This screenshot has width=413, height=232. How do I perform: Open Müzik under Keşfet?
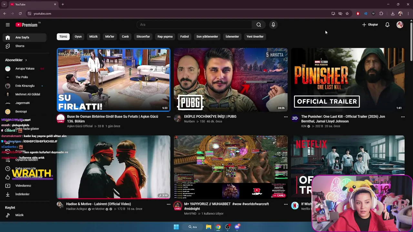[25, 215]
